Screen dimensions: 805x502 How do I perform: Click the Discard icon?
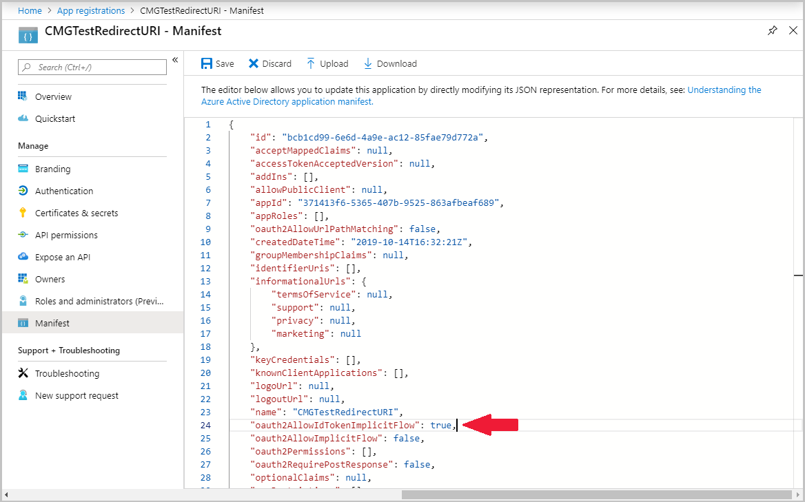[x=253, y=63]
